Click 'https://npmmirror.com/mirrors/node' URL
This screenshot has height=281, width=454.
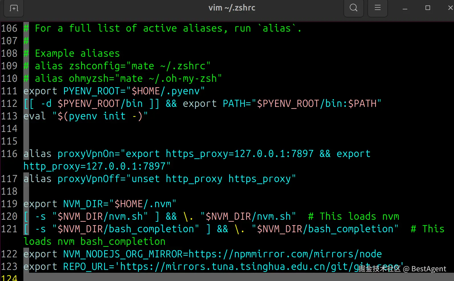[285, 254]
